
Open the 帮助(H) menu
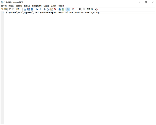click(61, 6)
